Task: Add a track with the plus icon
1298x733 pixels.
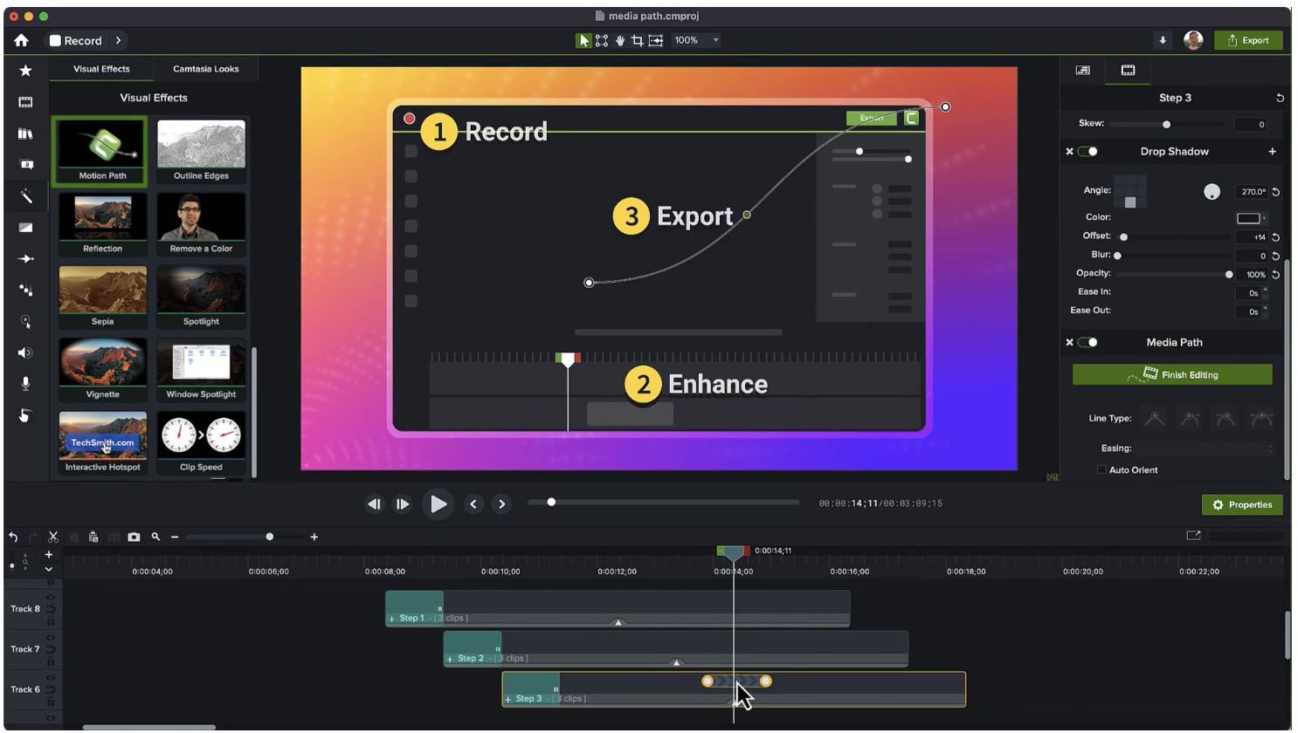Action: (49, 554)
